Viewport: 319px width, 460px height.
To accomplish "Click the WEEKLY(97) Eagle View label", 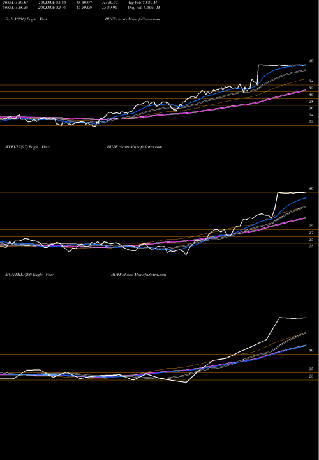I will coord(27,147).
